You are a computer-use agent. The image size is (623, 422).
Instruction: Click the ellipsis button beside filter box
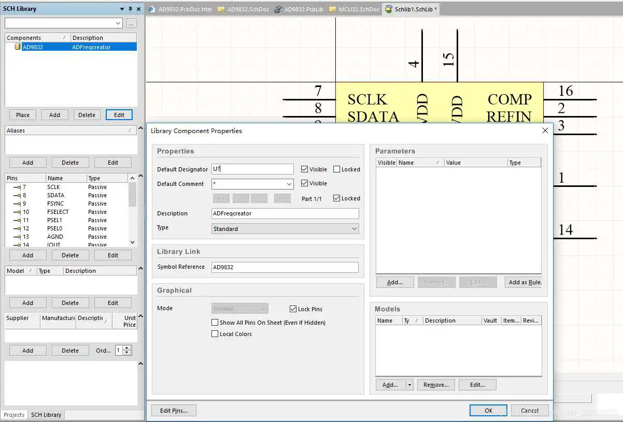[131, 23]
